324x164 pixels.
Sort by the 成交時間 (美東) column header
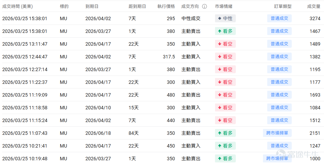[x=18, y=6]
